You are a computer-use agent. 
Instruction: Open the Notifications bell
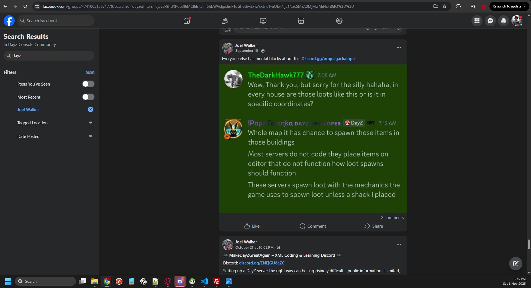504,21
